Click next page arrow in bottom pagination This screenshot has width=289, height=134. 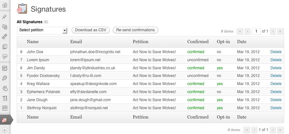(x=273, y=130)
